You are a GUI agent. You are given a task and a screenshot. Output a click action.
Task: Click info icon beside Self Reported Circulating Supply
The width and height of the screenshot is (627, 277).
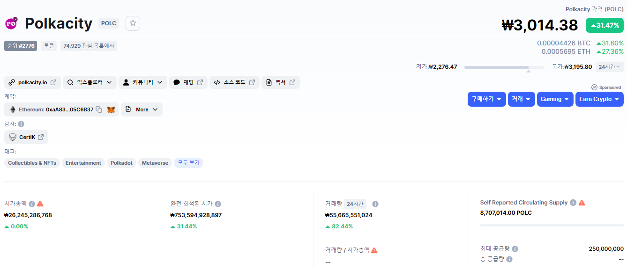point(572,203)
